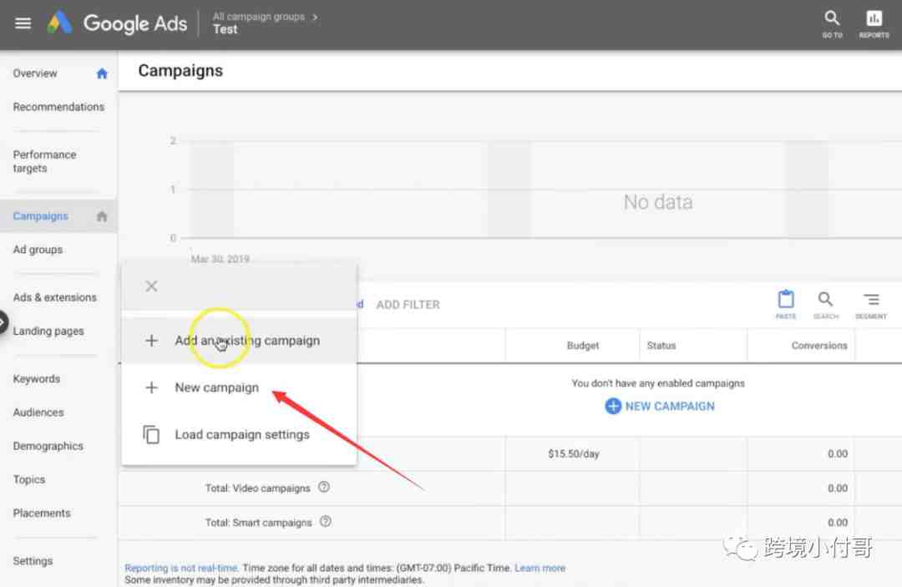Select New campaign menu option
Image resolution: width=902 pixels, height=587 pixels.
pos(240,387)
